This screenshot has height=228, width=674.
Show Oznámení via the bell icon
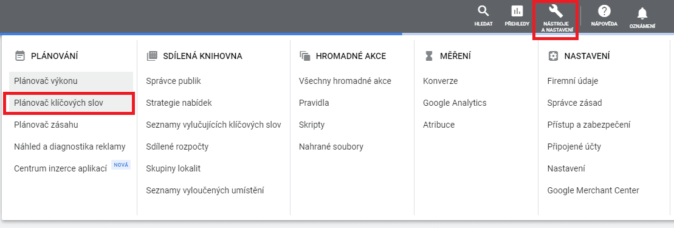click(642, 13)
